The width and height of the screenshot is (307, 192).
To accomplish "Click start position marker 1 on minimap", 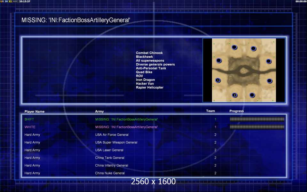I will click(x=218, y=80).
